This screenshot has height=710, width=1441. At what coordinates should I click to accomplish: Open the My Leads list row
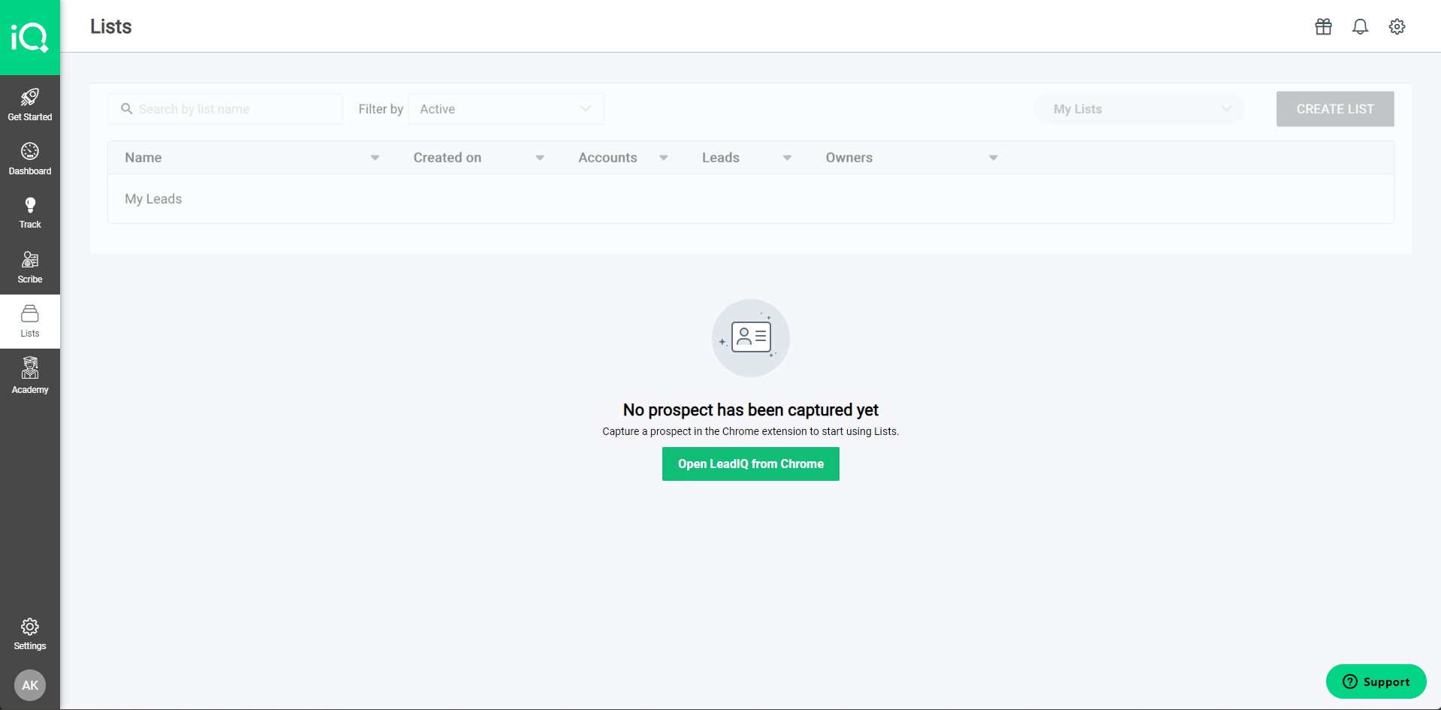click(751, 199)
